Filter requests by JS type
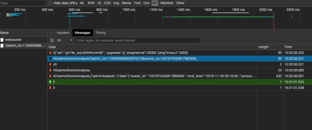Screen dimensions: 312x130 click(99, 3)
